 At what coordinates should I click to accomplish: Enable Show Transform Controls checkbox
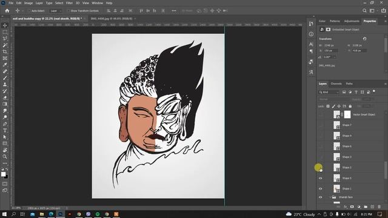coord(69,11)
